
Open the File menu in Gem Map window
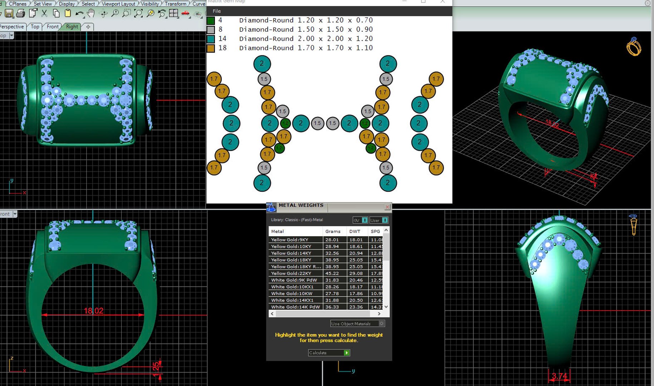pyautogui.click(x=217, y=11)
